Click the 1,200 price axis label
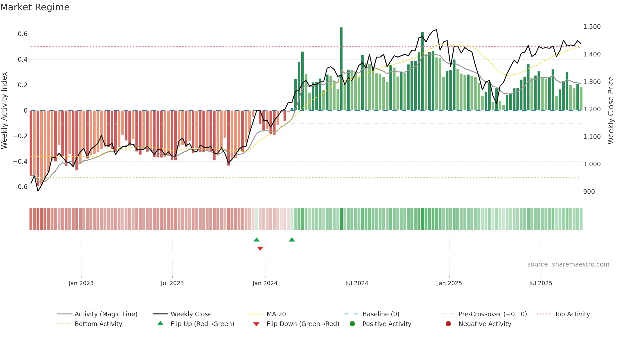This screenshot has height=348, width=618. point(592,109)
